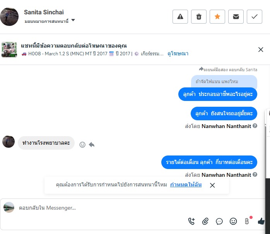Delete conversation with the trash icon
This screenshot has height=234, width=270.
point(198,17)
